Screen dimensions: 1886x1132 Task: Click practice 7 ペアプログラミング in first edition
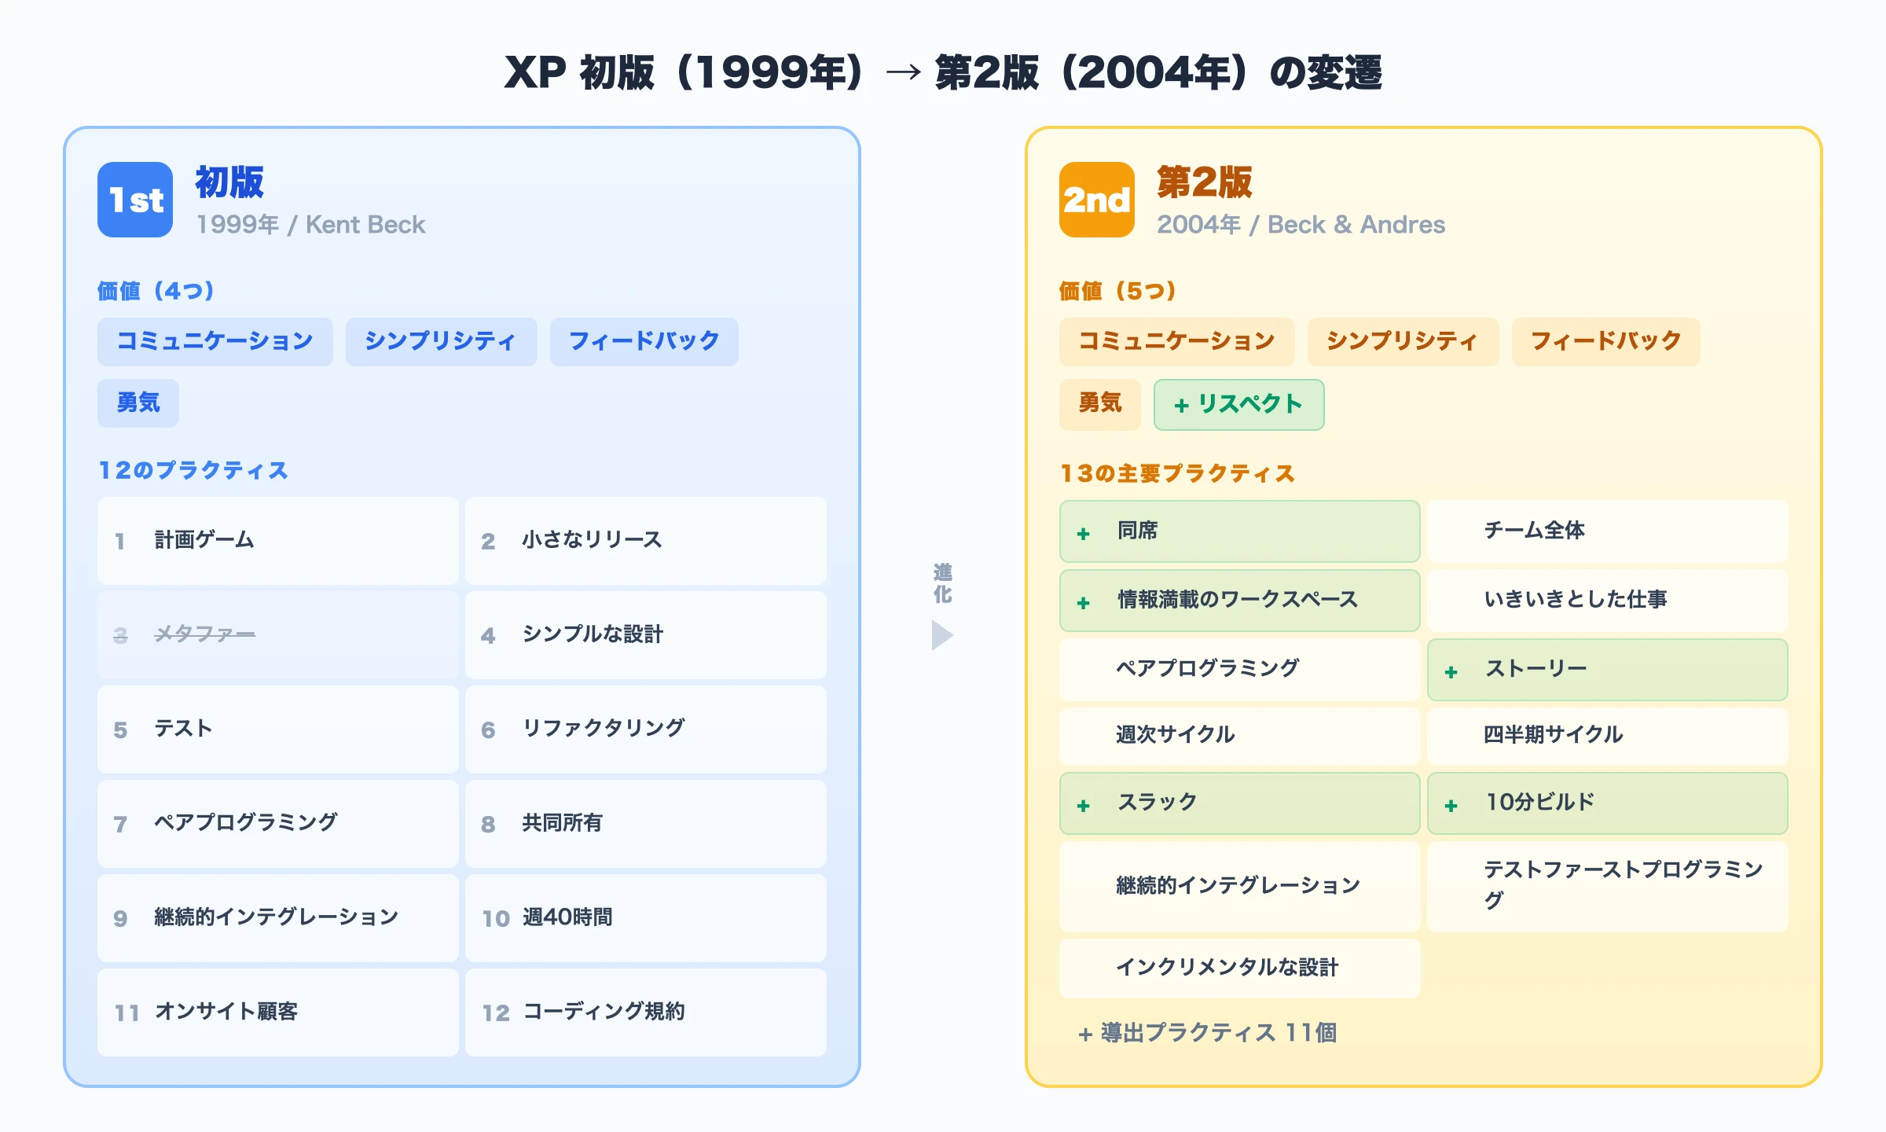[x=278, y=823]
